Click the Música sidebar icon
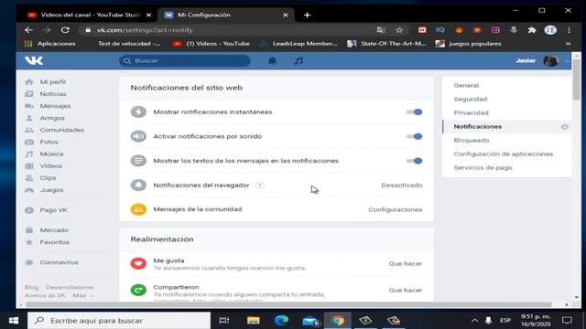Viewport: 586px width, 329px height. (29, 154)
